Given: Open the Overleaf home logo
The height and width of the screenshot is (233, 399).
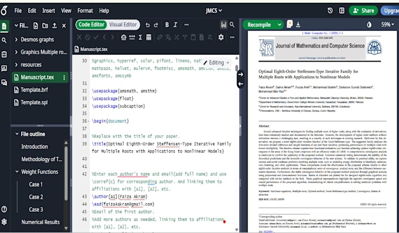Looking at the screenshot, I should click(4, 11).
